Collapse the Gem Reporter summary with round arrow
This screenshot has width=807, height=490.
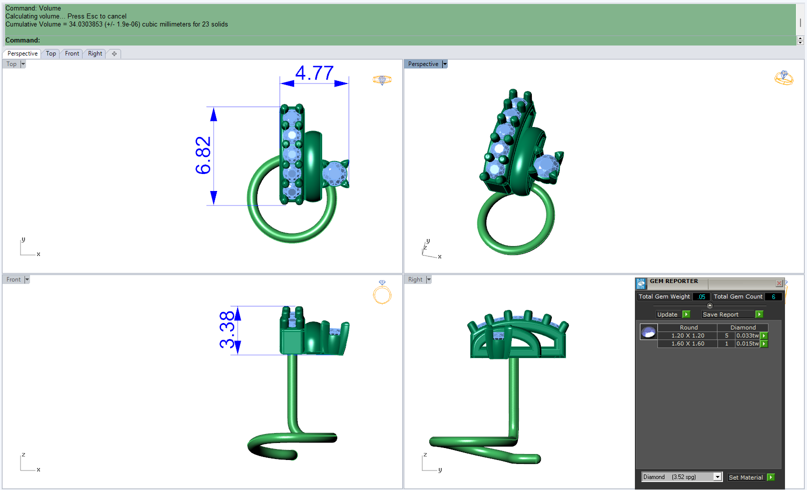click(x=709, y=305)
